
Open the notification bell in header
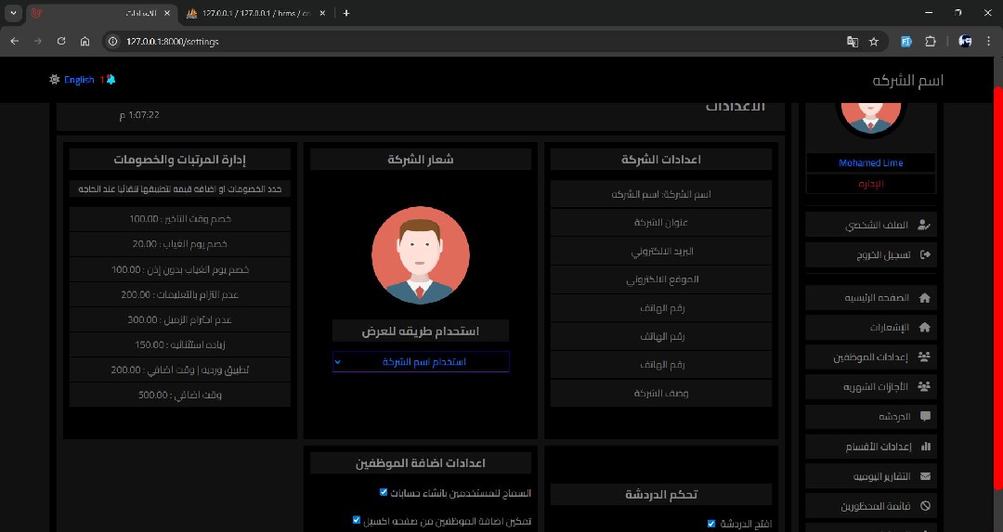point(111,79)
